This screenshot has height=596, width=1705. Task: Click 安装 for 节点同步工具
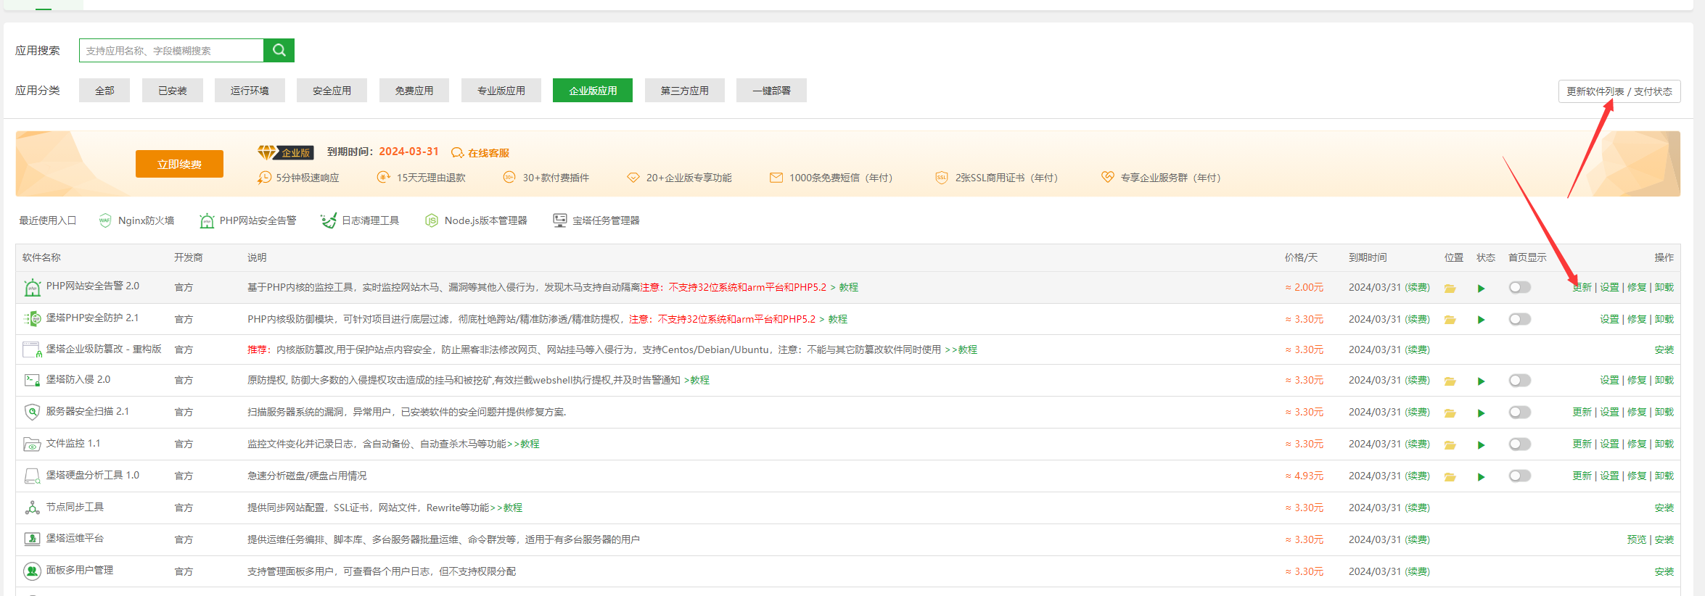coord(1664,508)
